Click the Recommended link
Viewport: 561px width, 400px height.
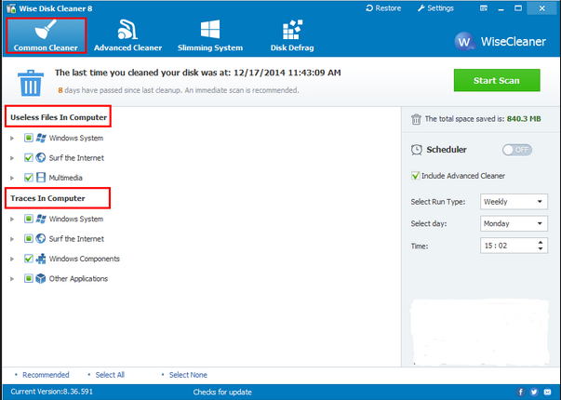click(x=46, y=375)
